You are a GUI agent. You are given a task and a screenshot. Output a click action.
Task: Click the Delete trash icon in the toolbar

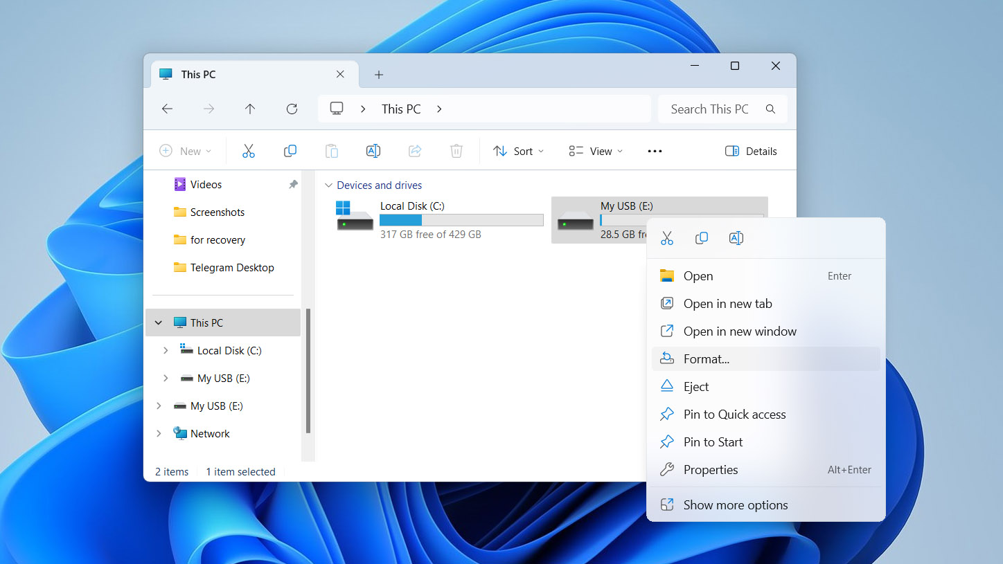tap(456, 151)
